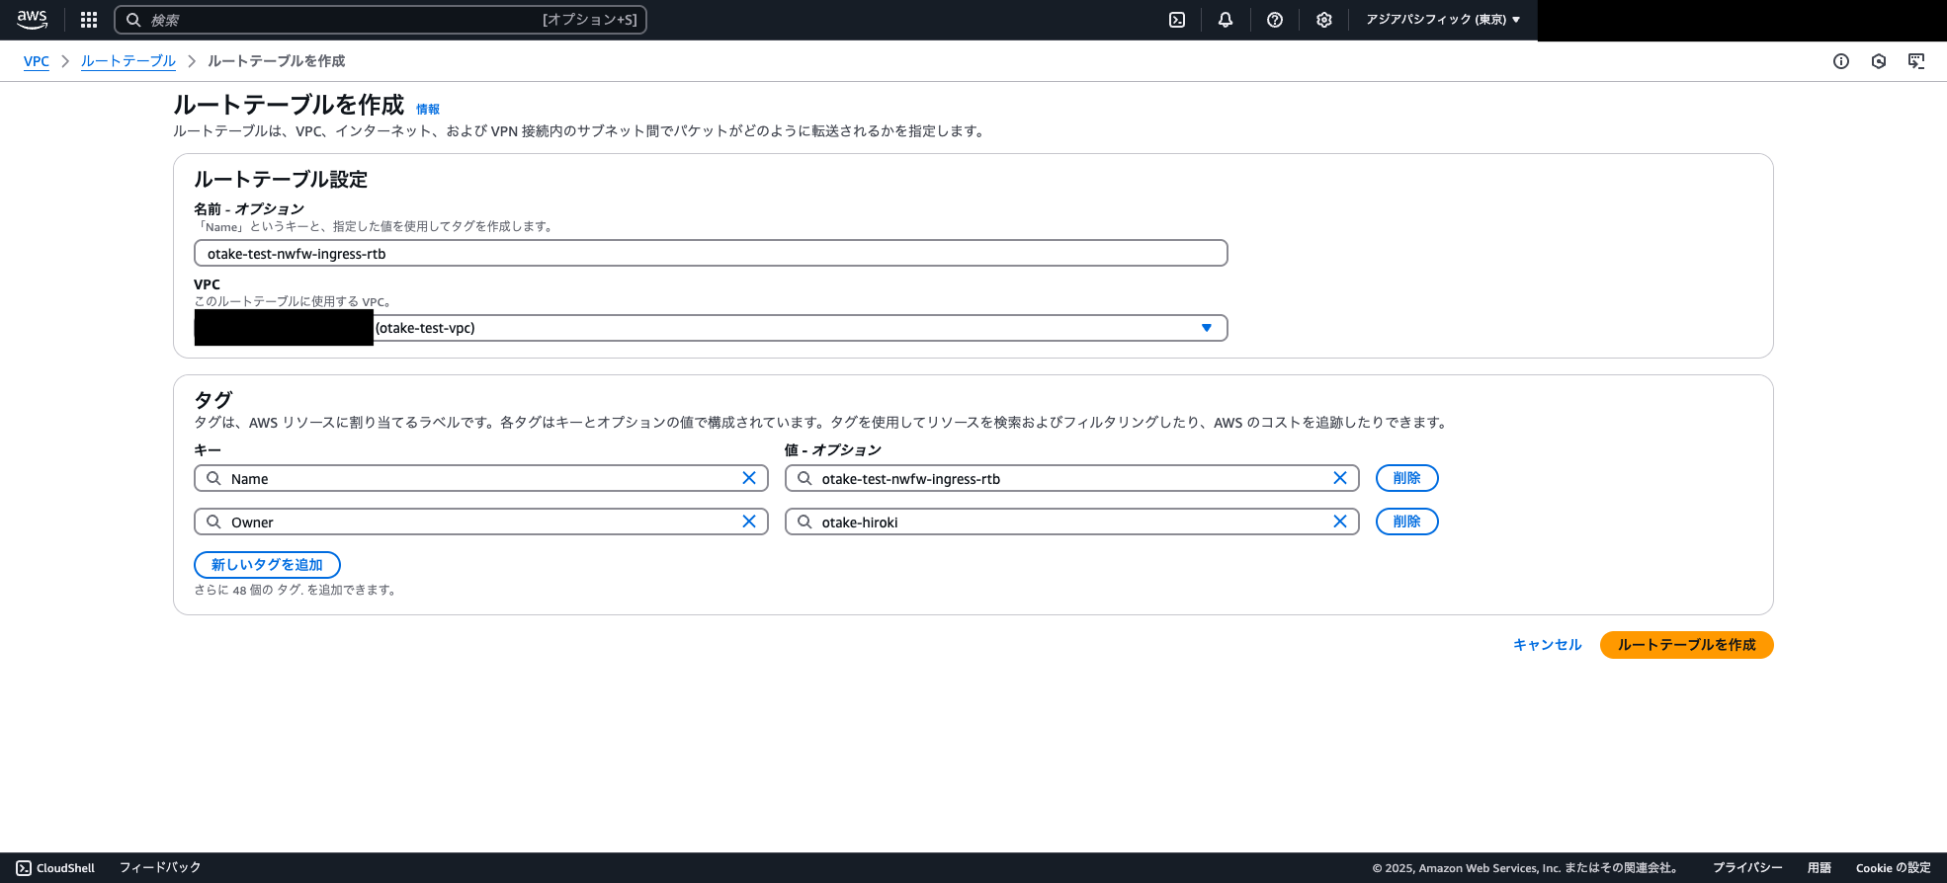Click the hexagon icon below top bar
The height and width of the screenshot is (883, 1947).
[x=1879, y=61]
